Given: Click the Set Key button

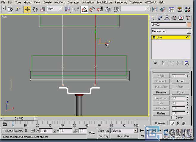Looking at the screenshot, I should 104,136.
